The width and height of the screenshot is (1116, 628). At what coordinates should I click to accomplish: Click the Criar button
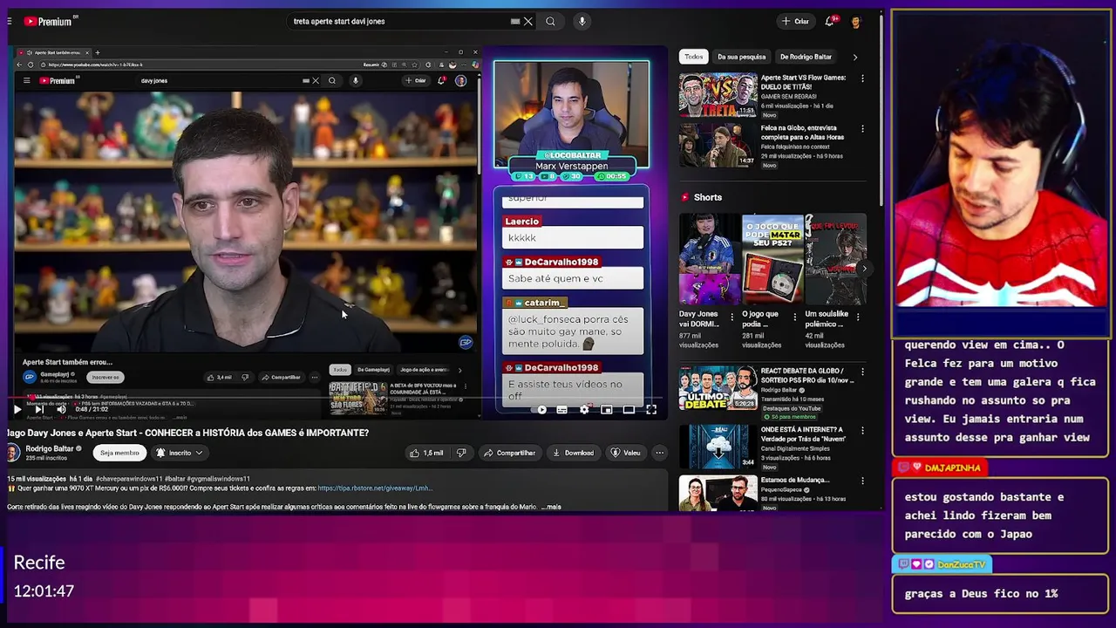click(x=795, y=21)
